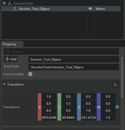Click the red X column label
Screen dimensions: 125x130
pos(40,107)
